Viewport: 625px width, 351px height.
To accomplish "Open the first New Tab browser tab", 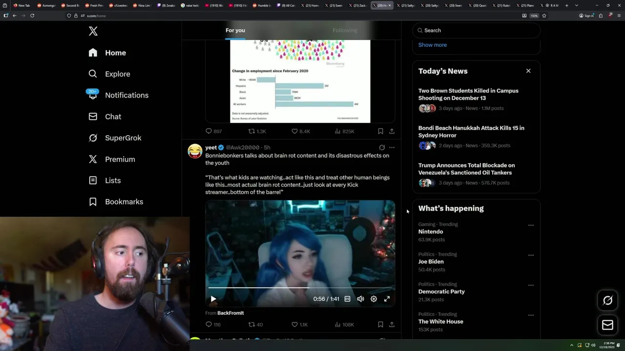I will 23,5.
